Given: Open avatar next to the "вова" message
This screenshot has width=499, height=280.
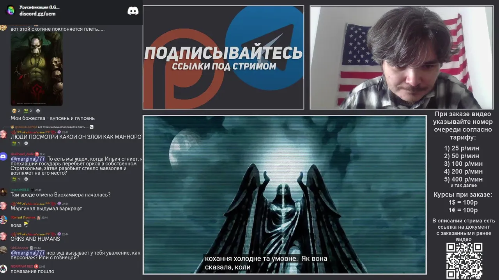Looking at the screenshot, I should (x=4, y=220).
